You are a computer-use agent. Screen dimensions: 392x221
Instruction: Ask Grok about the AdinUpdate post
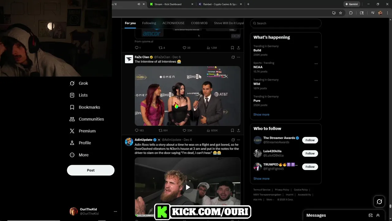233,140
